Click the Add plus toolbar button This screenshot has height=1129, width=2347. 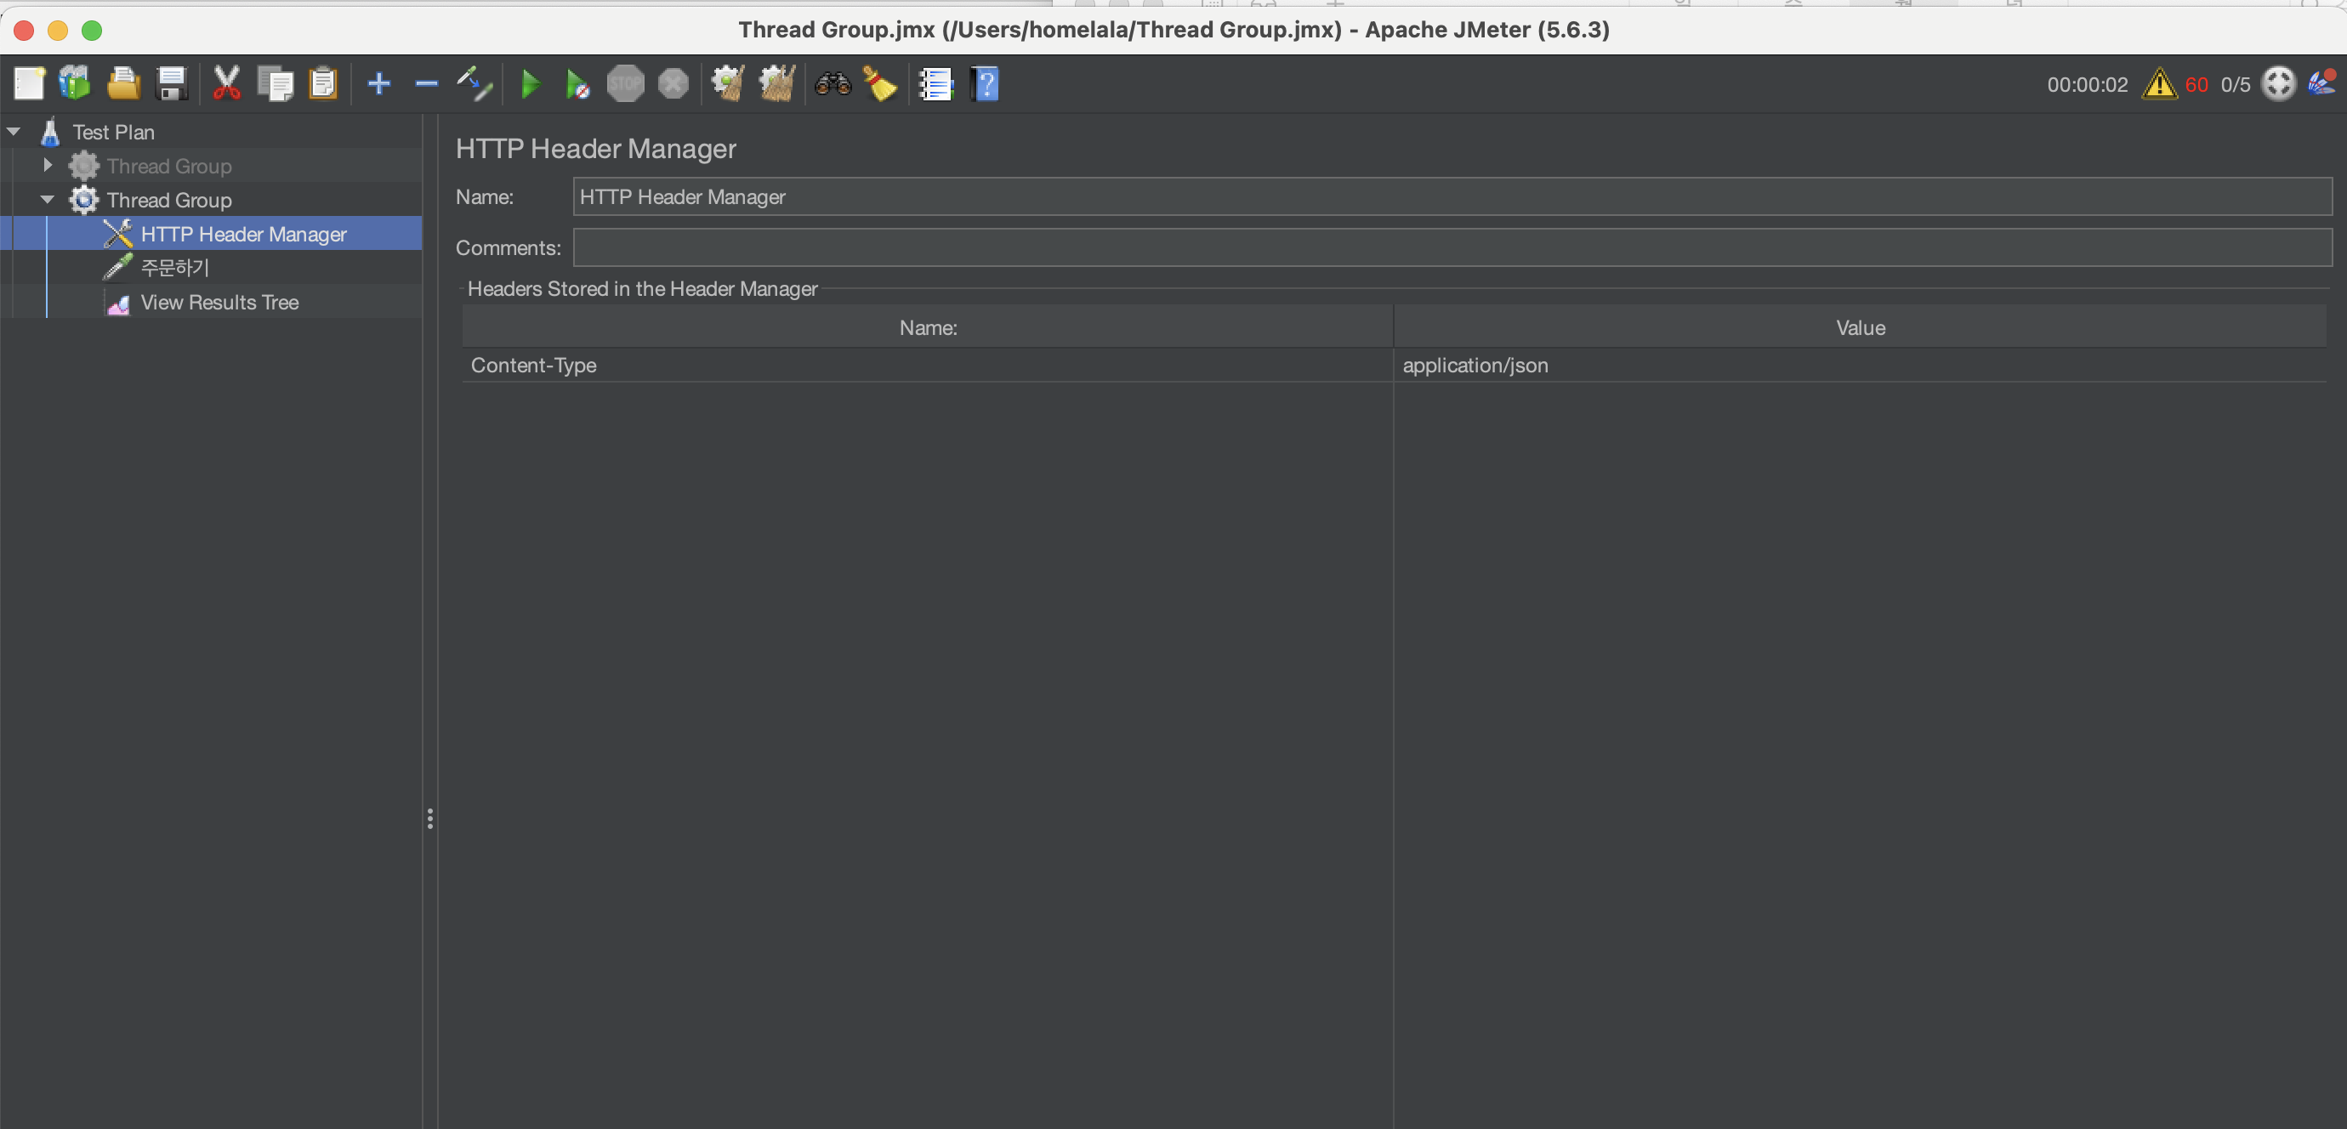pyautogui.click(x=379, y=85)
